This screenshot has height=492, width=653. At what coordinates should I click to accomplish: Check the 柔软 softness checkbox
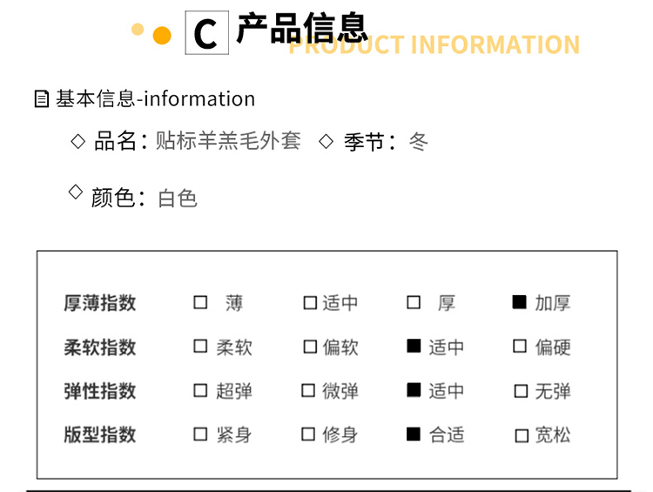click(x=201, y=346)
